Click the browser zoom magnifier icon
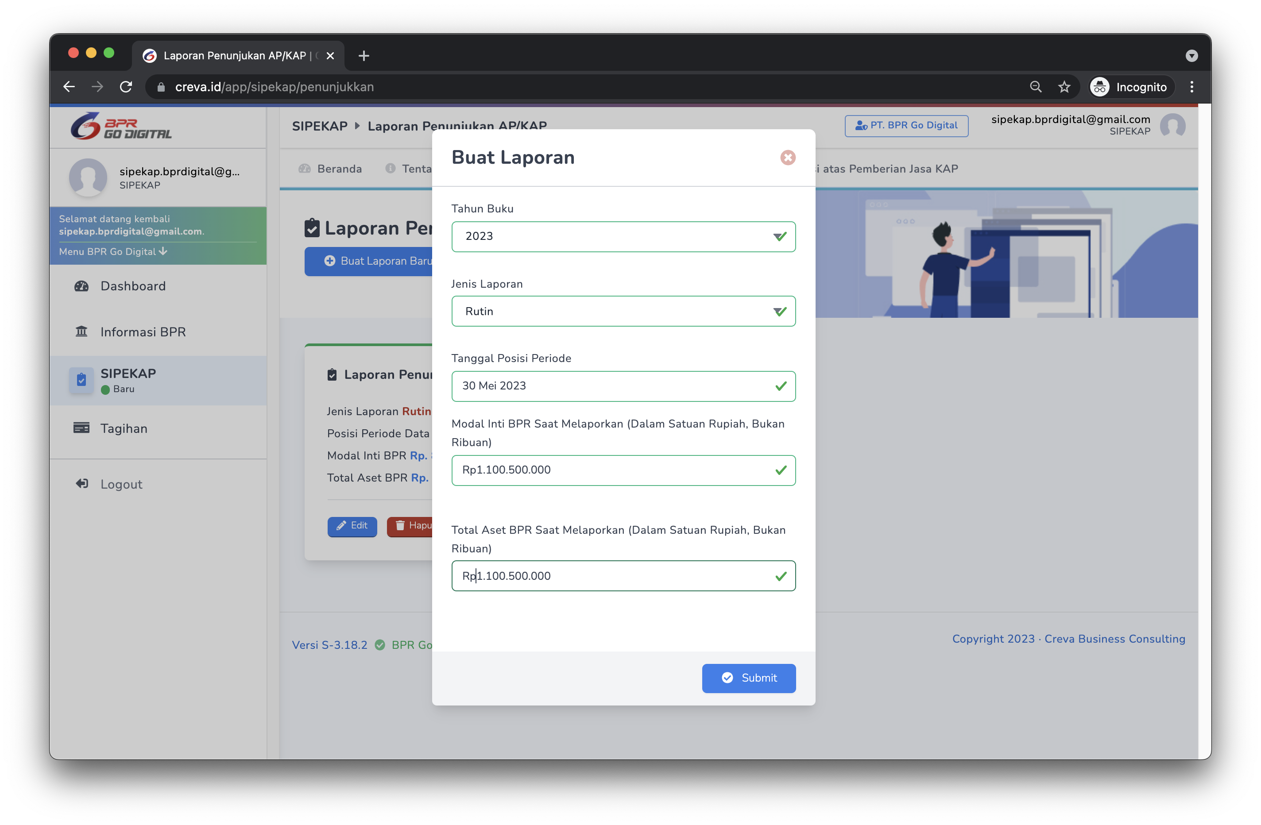This screenshot has width=1261, height=825. pyautogui.click(x=1035, y=87)
